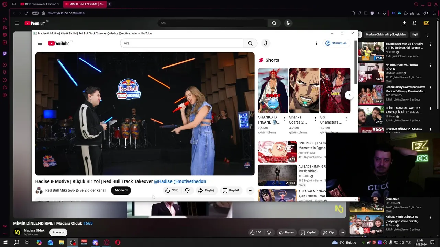Toggle the VPN badge in address bar

pos(35,13)
